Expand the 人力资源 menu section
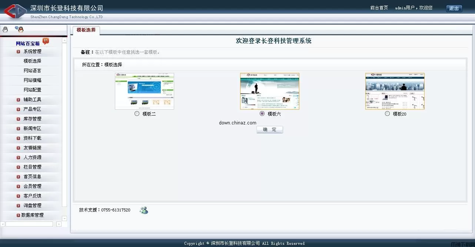The height and width of the screenshot is (247, 475). point(33,157)
